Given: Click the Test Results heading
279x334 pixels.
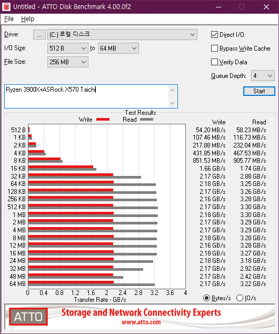Looking at the screenshot, I should coord(141,112).
